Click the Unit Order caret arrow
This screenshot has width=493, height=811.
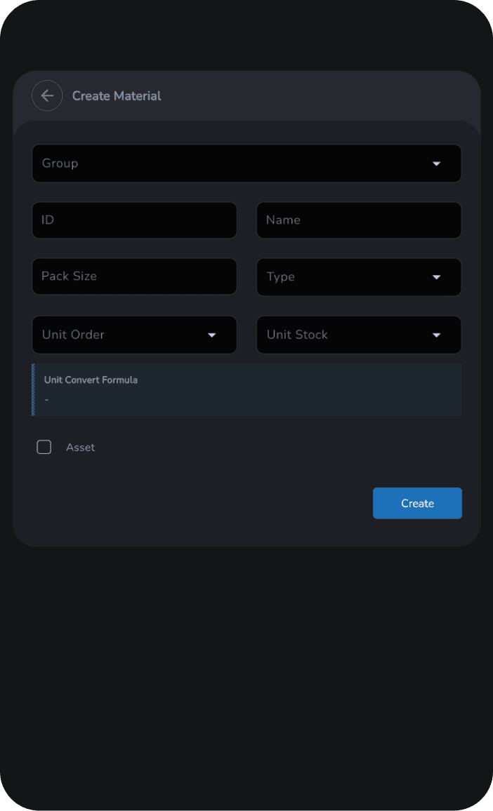pyautogui.click(x=211, y=335)
